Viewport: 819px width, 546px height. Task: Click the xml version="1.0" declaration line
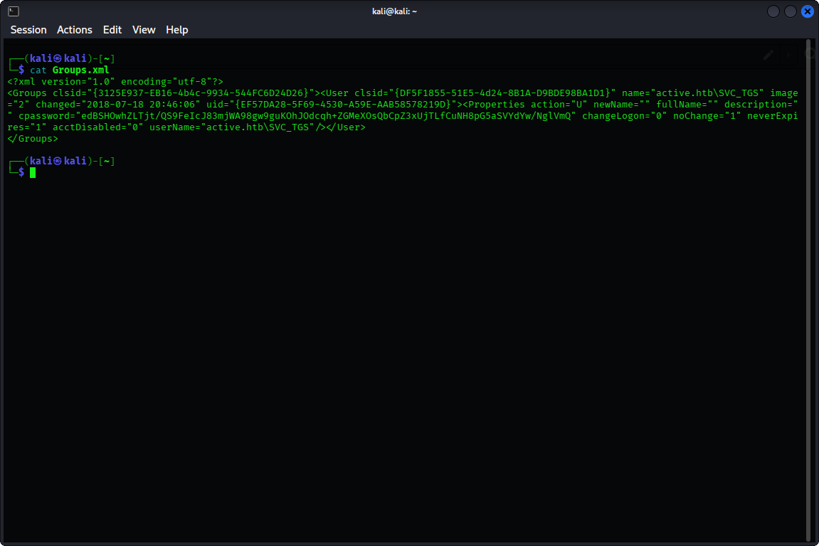coord(115,81)
